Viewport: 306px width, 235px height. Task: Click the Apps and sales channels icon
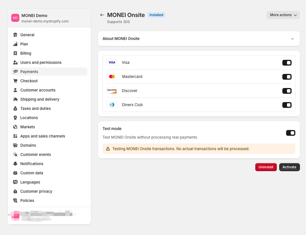15,136
